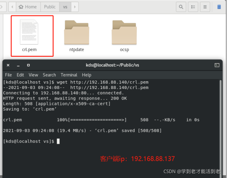
Task: Open the Terminal menu
Action: (x=69, y=75)
